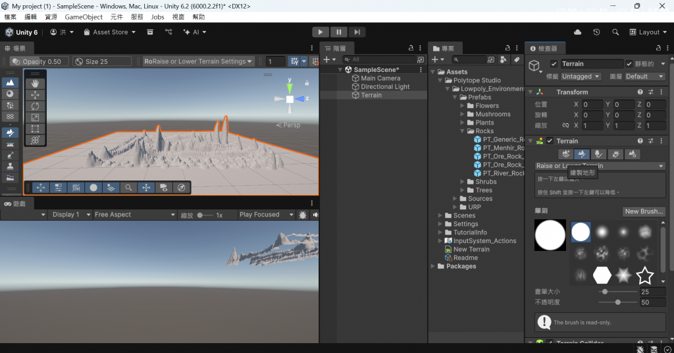Toggle Persp perspective mode label
This screenshot has height=353, width=674.
click(x=288, y=125)
